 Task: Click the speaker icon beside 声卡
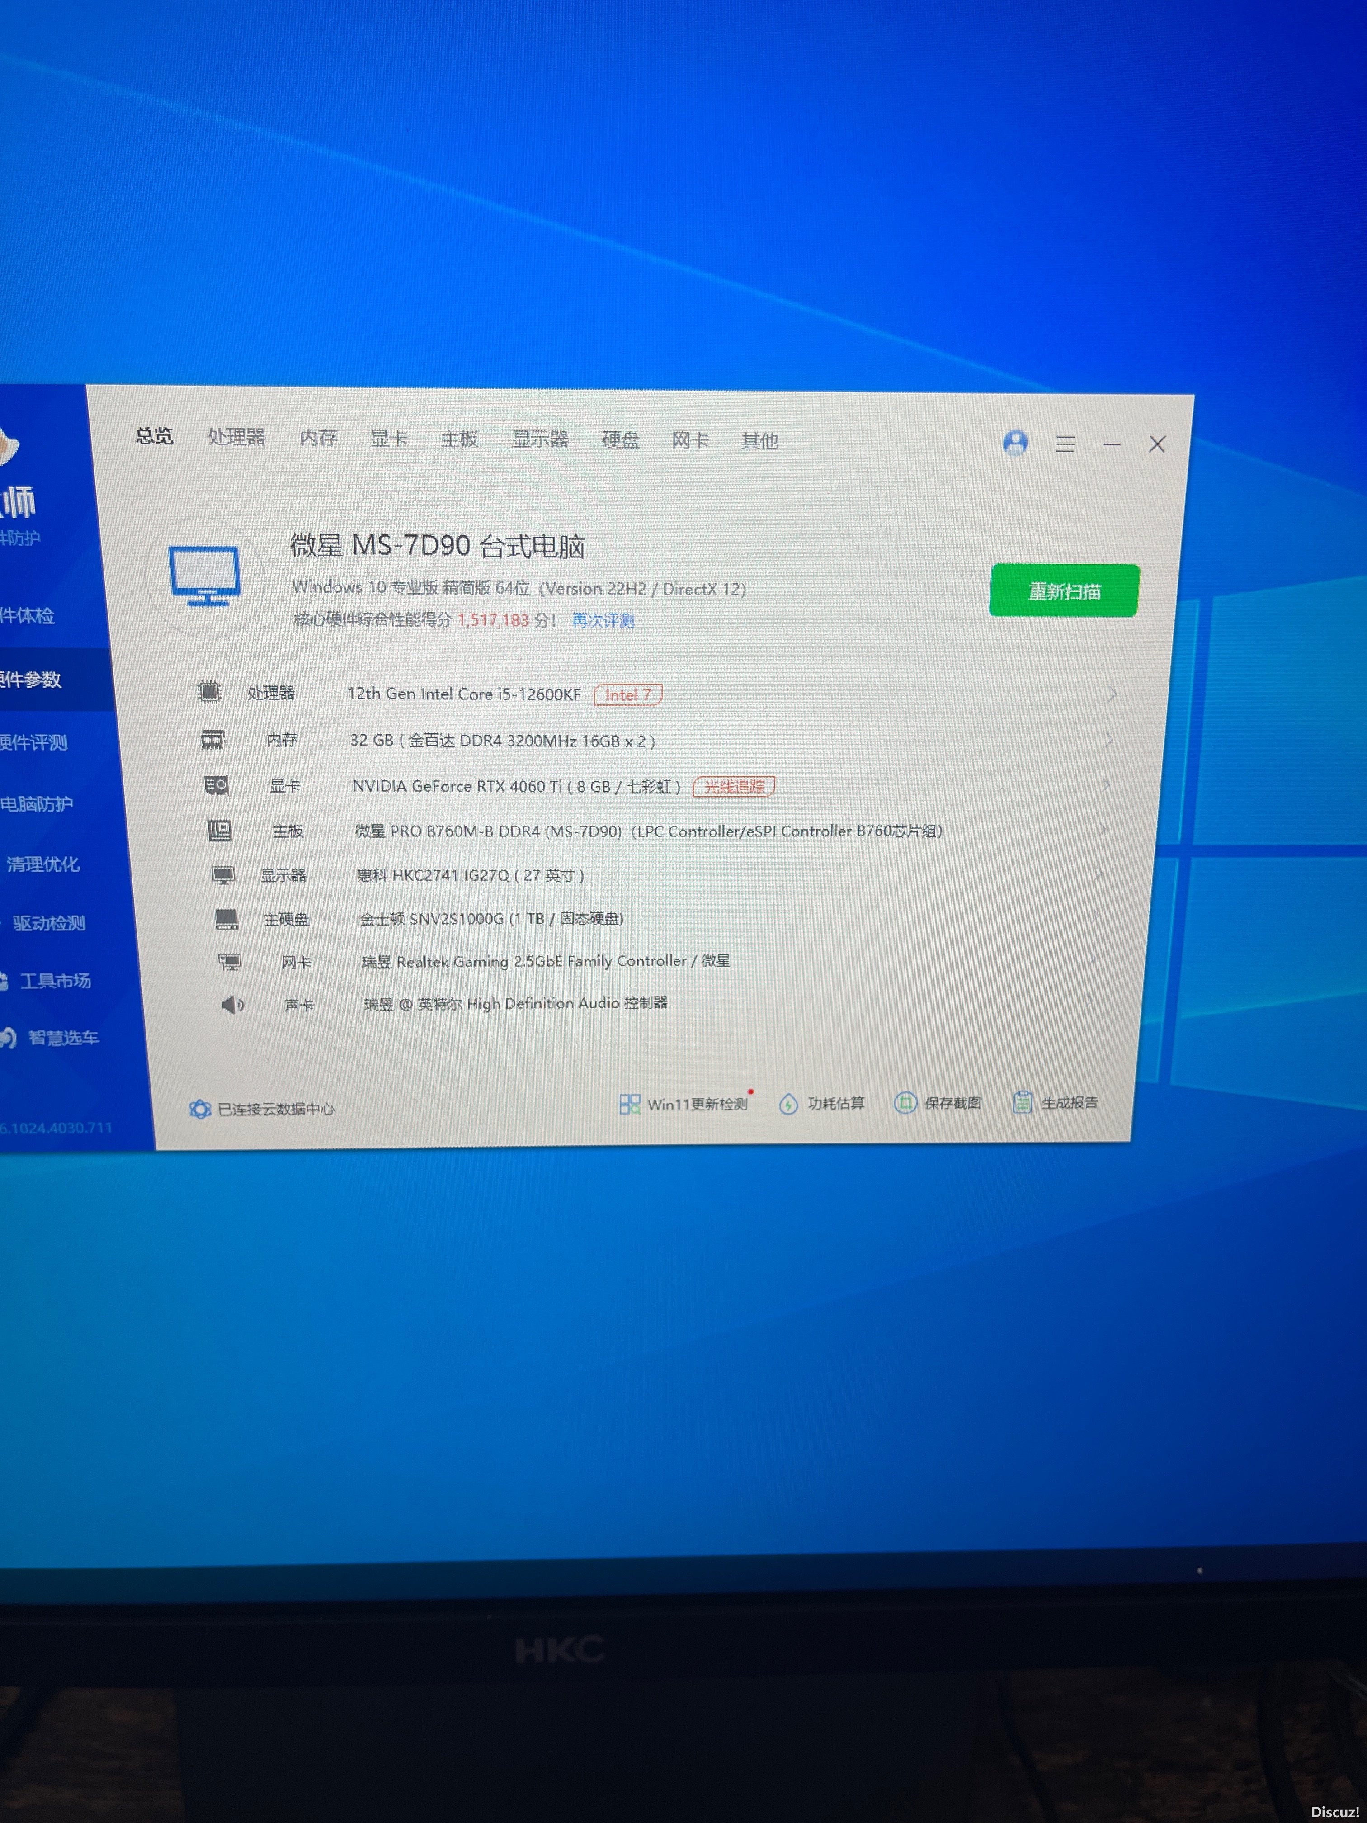click(233, 1005)
